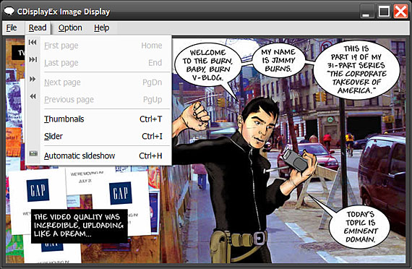Click the PgDn shortcut label
Screen dimensions: 412x269
click(153, 82)
